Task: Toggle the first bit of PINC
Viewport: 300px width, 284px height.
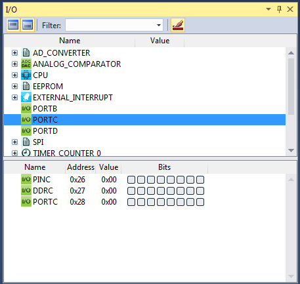Action: point(131,180)
